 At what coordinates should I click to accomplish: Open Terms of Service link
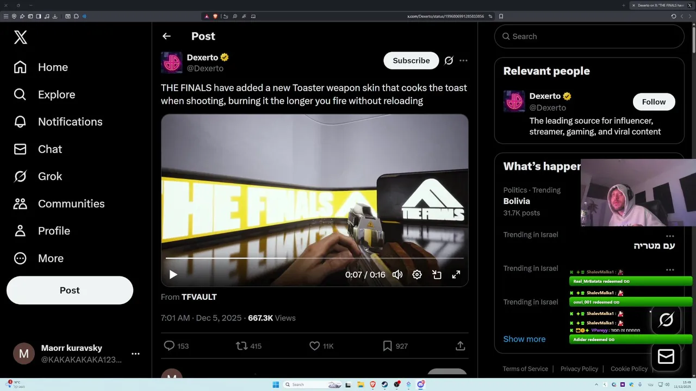525,369
